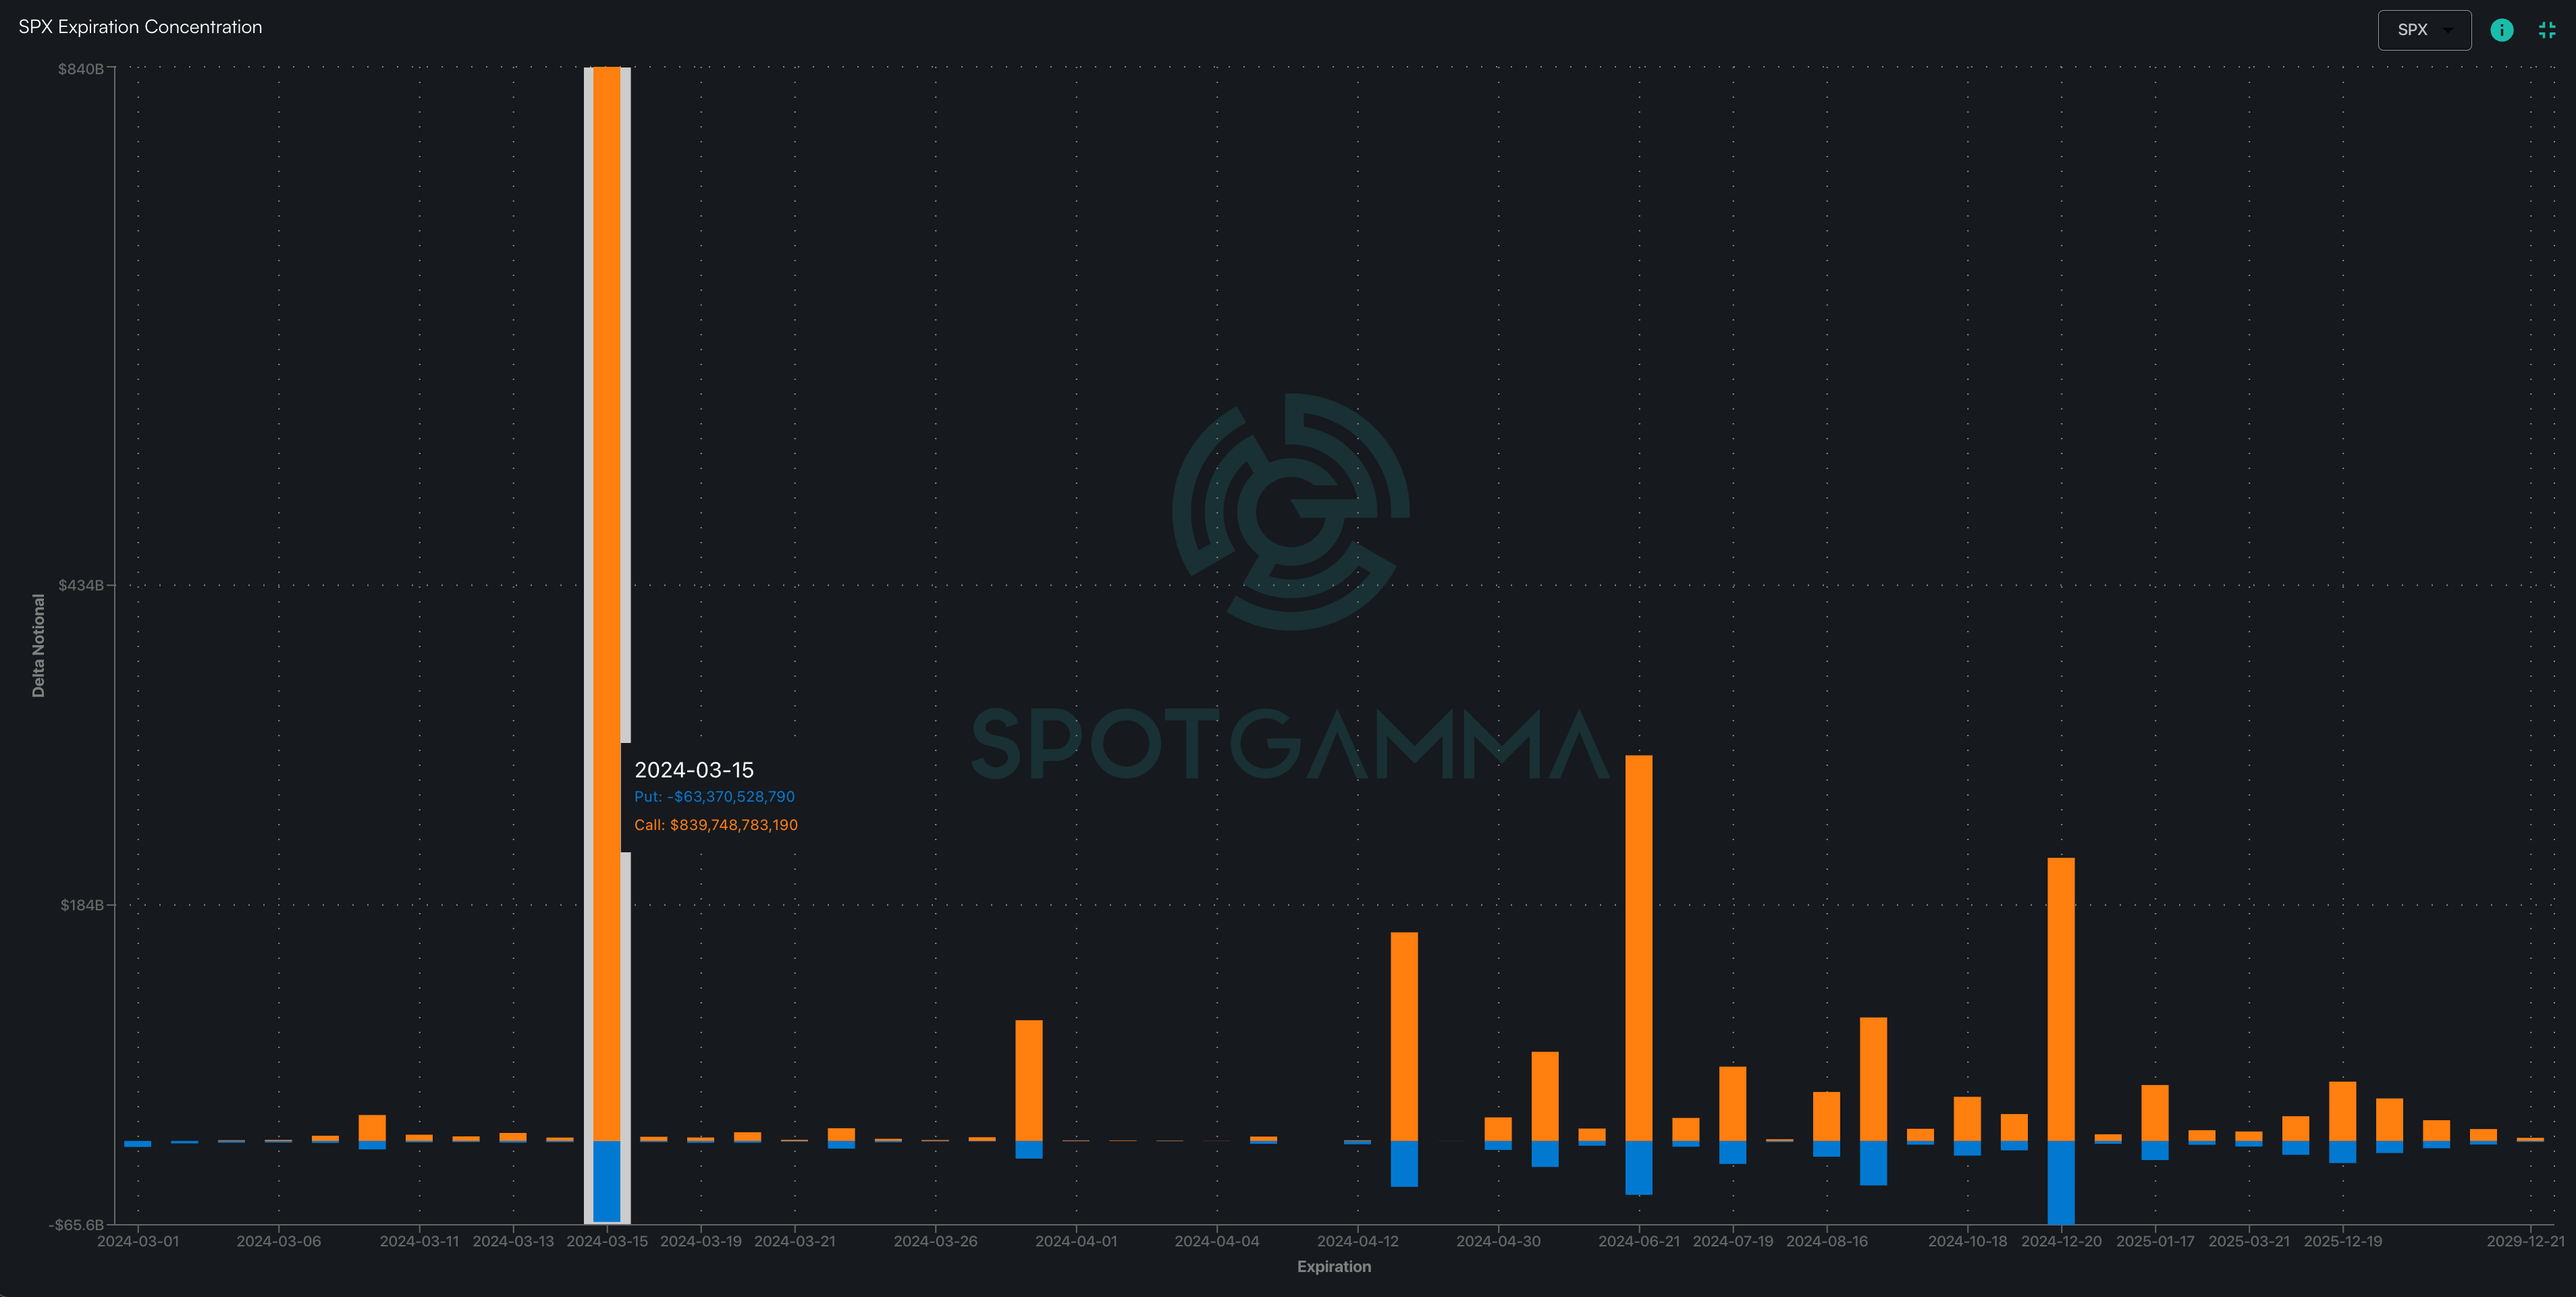Click the SPX Expiration Concentration title
The width and height of the screenshot is (2576, 1297).
[x=140, y=27]
